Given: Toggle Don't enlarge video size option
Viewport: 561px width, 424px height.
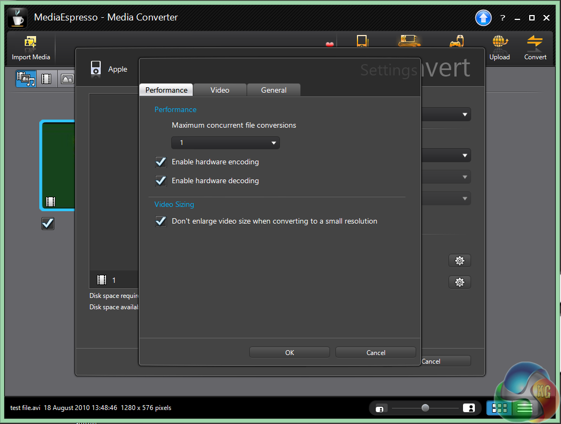Looking at the screenshot, I should point(160,221).
